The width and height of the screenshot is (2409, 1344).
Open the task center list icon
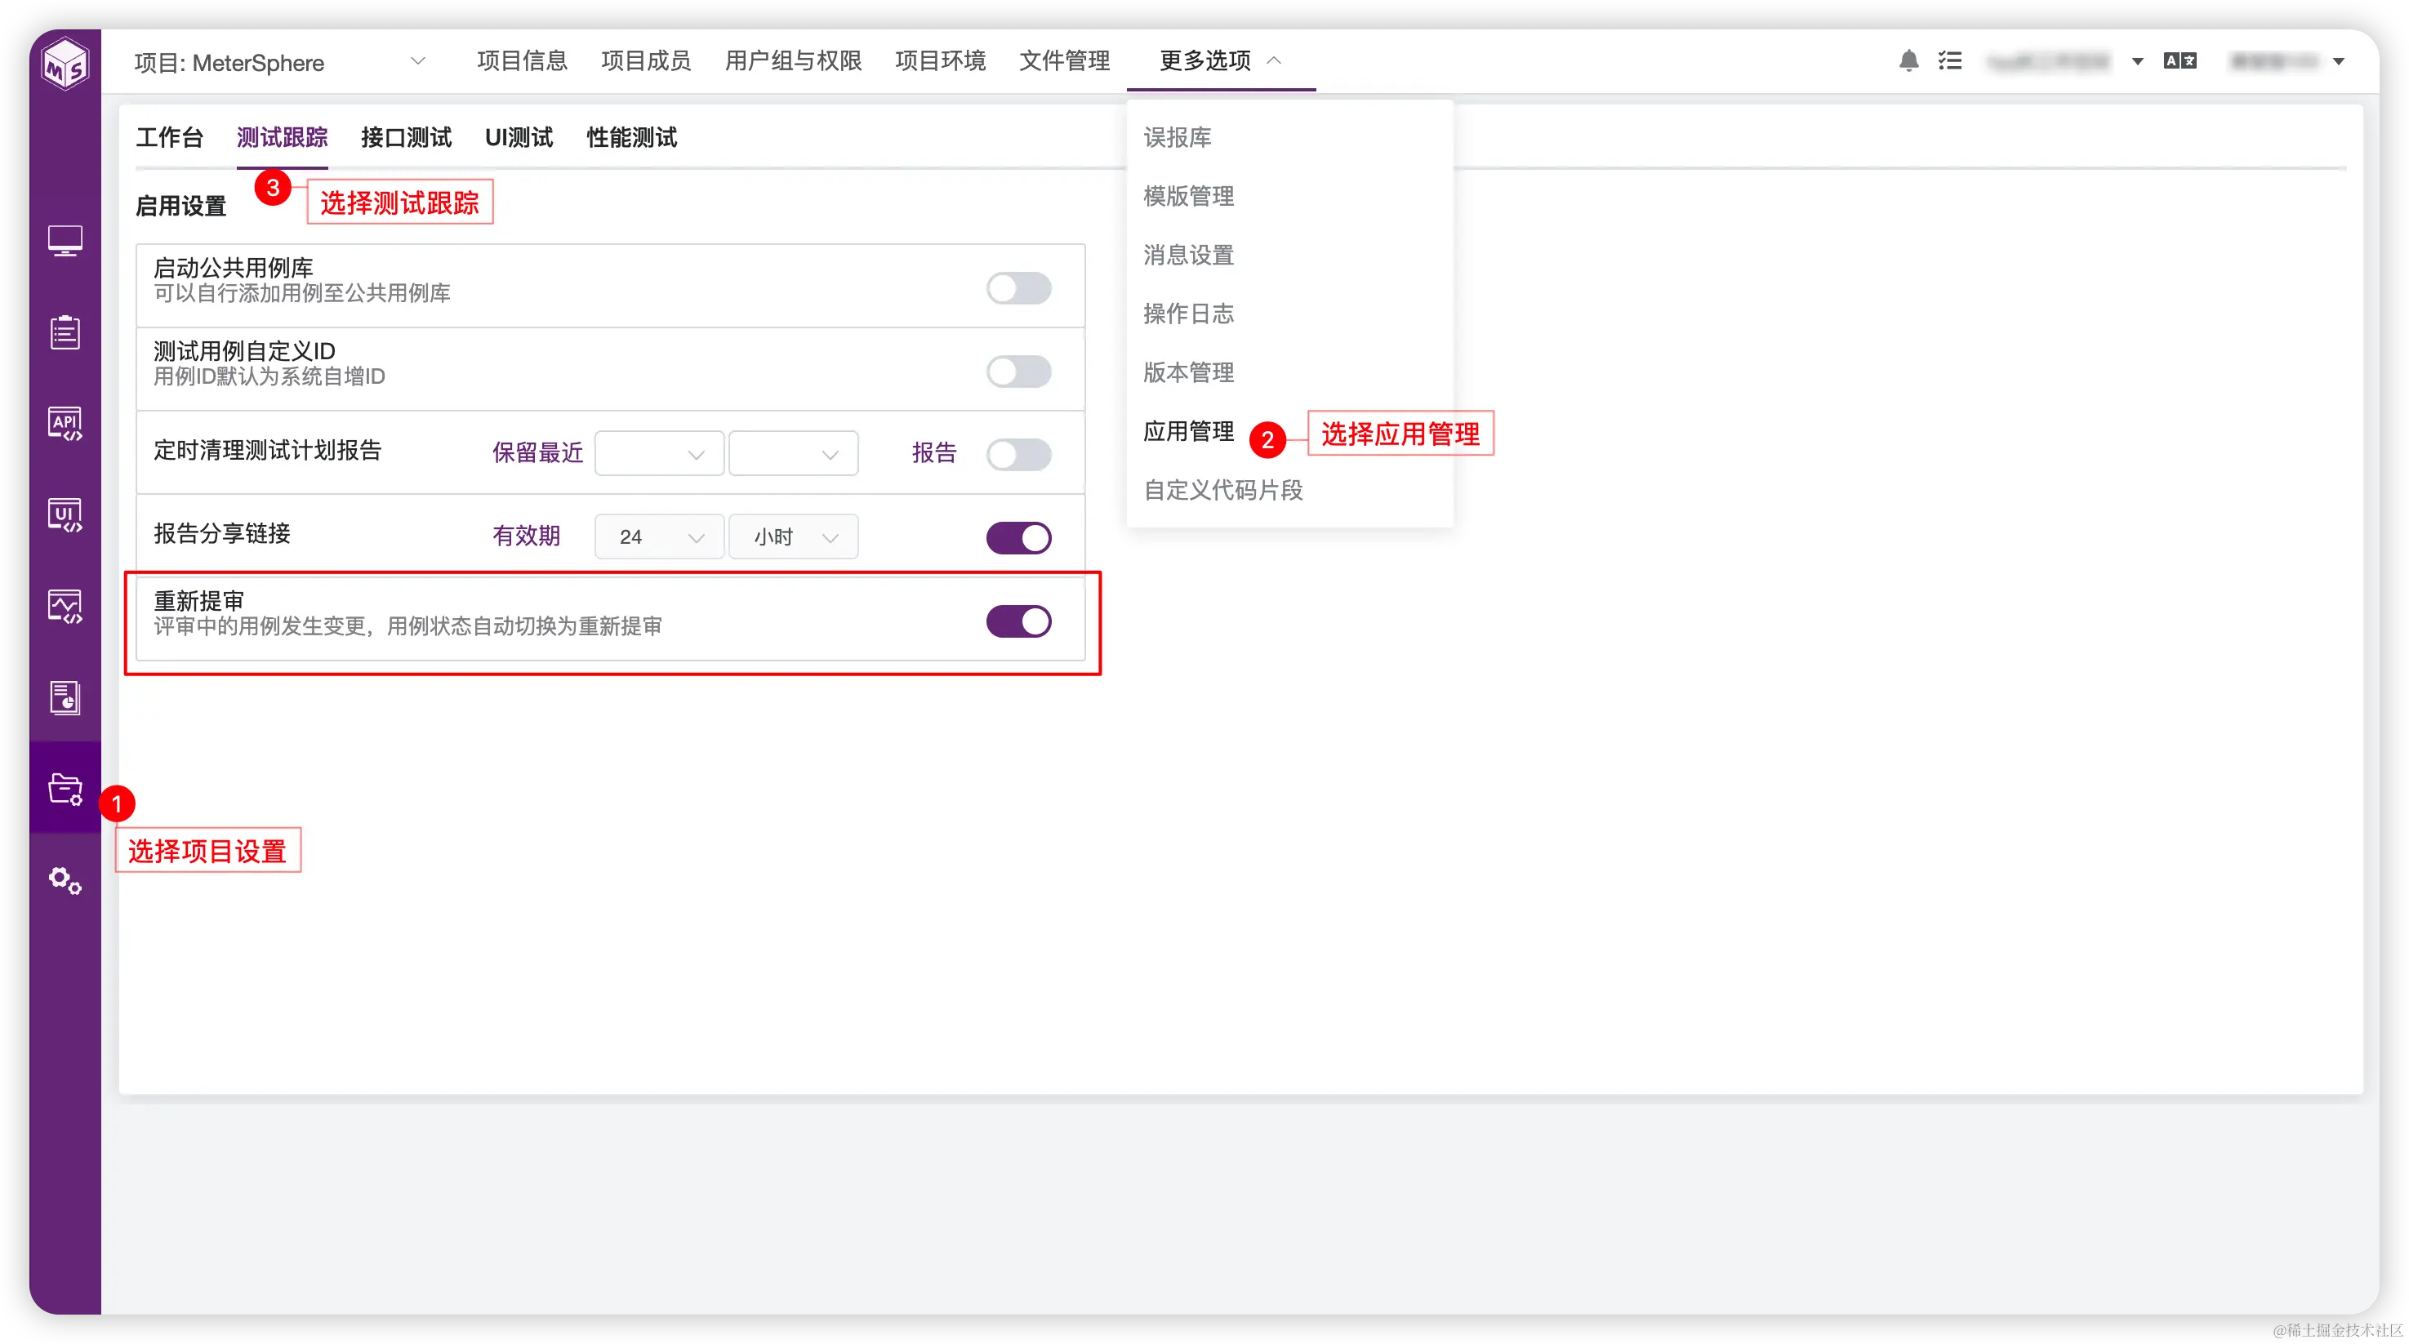tap(1951, 60)
